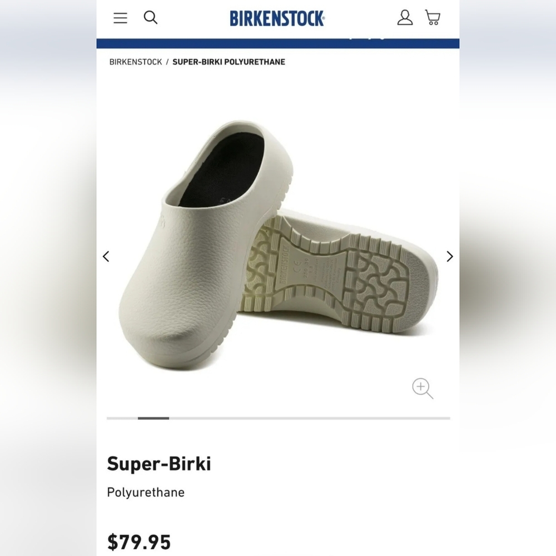Advance carousel with right chevron
Viewport: 556px width, 556px height.
(x=449, y=256)
